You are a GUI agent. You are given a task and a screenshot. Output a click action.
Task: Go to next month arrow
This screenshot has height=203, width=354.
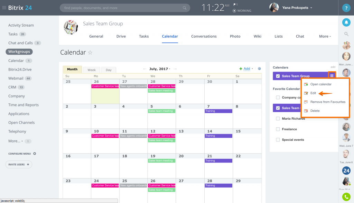tap(175, 69)
